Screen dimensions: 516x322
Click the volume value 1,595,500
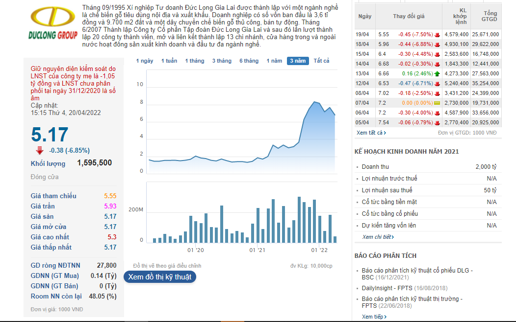pos(95,163)
